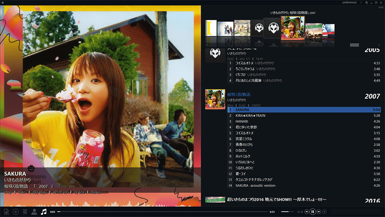Click the remaining time 5:53 display
This screenshot has height=217, width=385.
click(272, 212)
